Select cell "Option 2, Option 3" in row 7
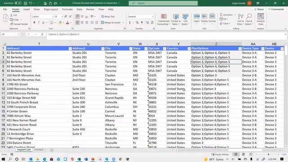Image resolution: width=288 pixels, height=162 pixels. (x=216, y=76)
